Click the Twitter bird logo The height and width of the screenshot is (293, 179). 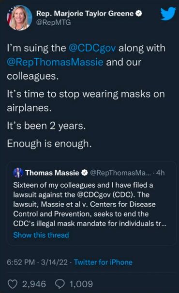pos(168,14)
